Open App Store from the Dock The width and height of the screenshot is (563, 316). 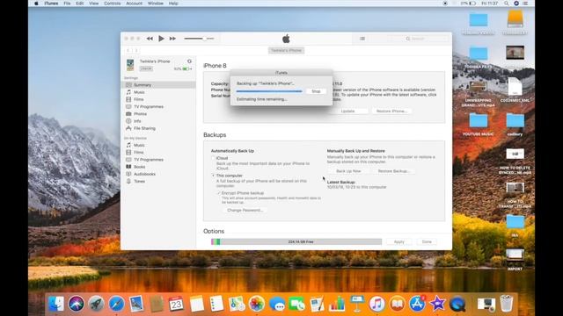click(x=417, y=305)
